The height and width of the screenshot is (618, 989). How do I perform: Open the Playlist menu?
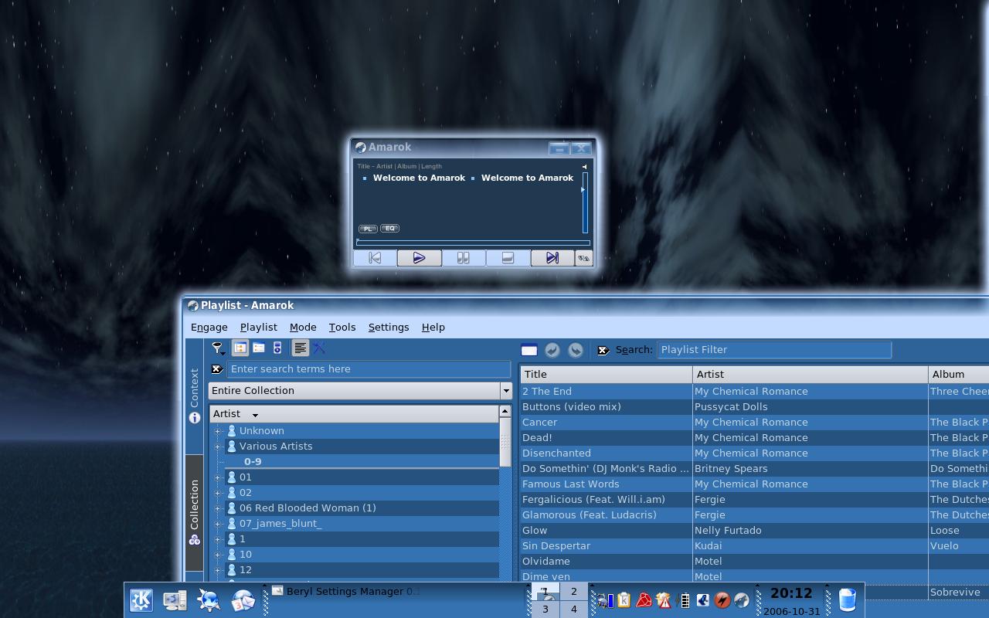(259, 328)
